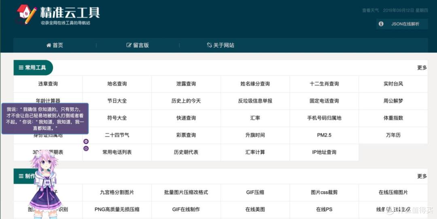Click the mascot's purple eye toggle icon

[x=86, y=142]
